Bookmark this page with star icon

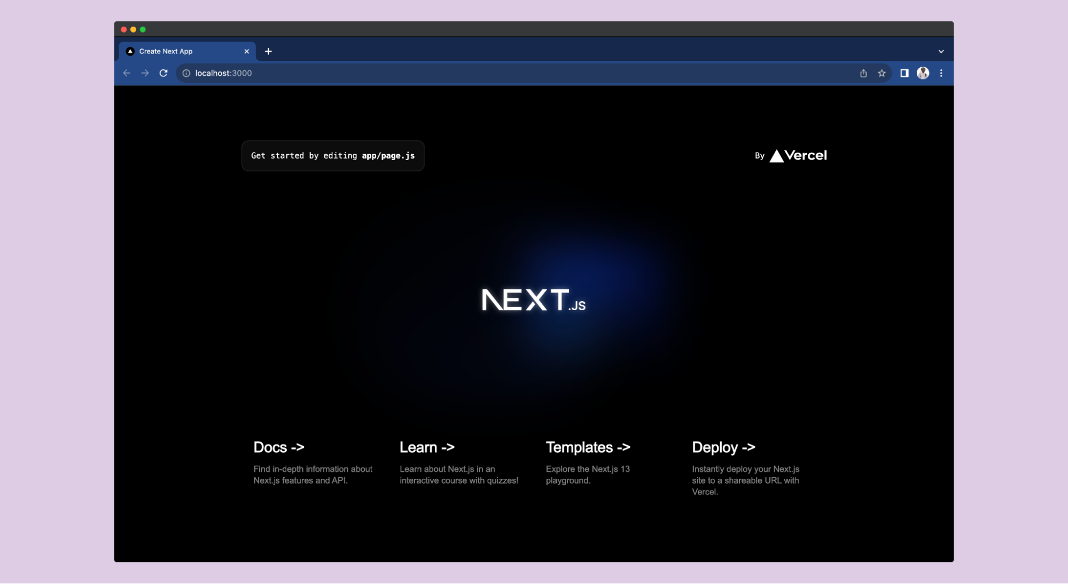(x=882, y=73)
